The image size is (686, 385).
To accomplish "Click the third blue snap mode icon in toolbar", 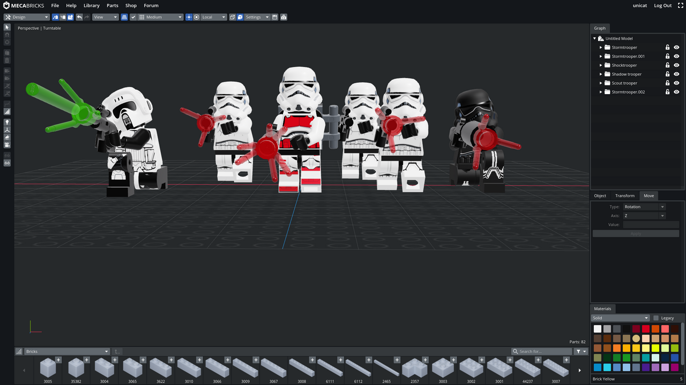I will (70, 17).
